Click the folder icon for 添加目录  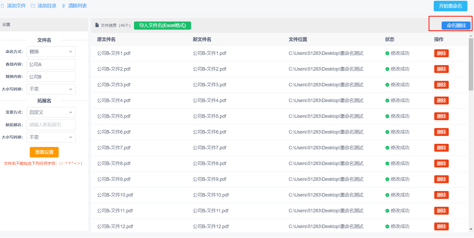click(x=33, y=6)
